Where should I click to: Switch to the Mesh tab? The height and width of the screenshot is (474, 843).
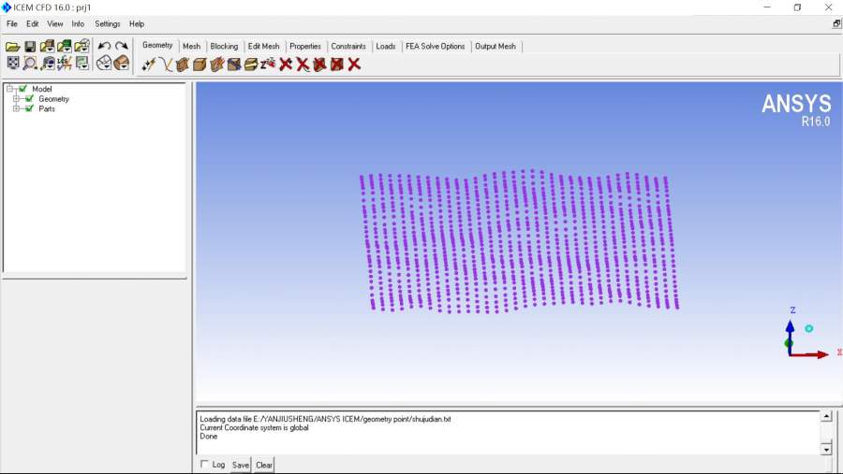coord(191,47)
